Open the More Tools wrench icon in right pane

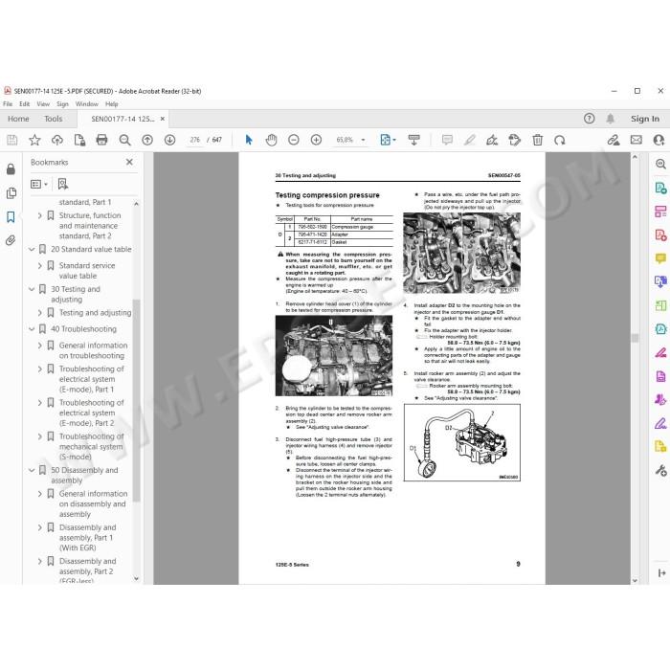tap(660, 471)
